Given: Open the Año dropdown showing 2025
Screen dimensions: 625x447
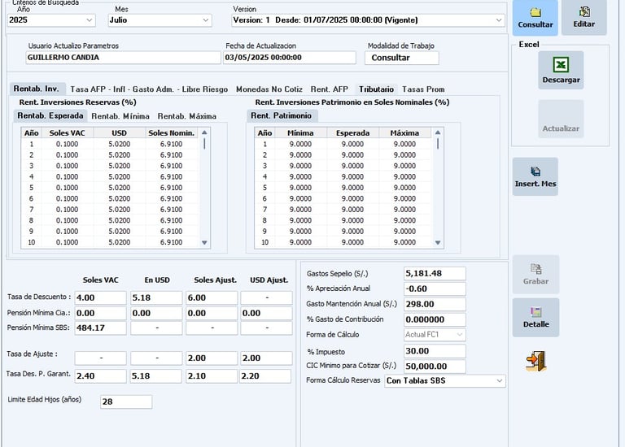Looking at the screenshot, I should click(51, 20).
